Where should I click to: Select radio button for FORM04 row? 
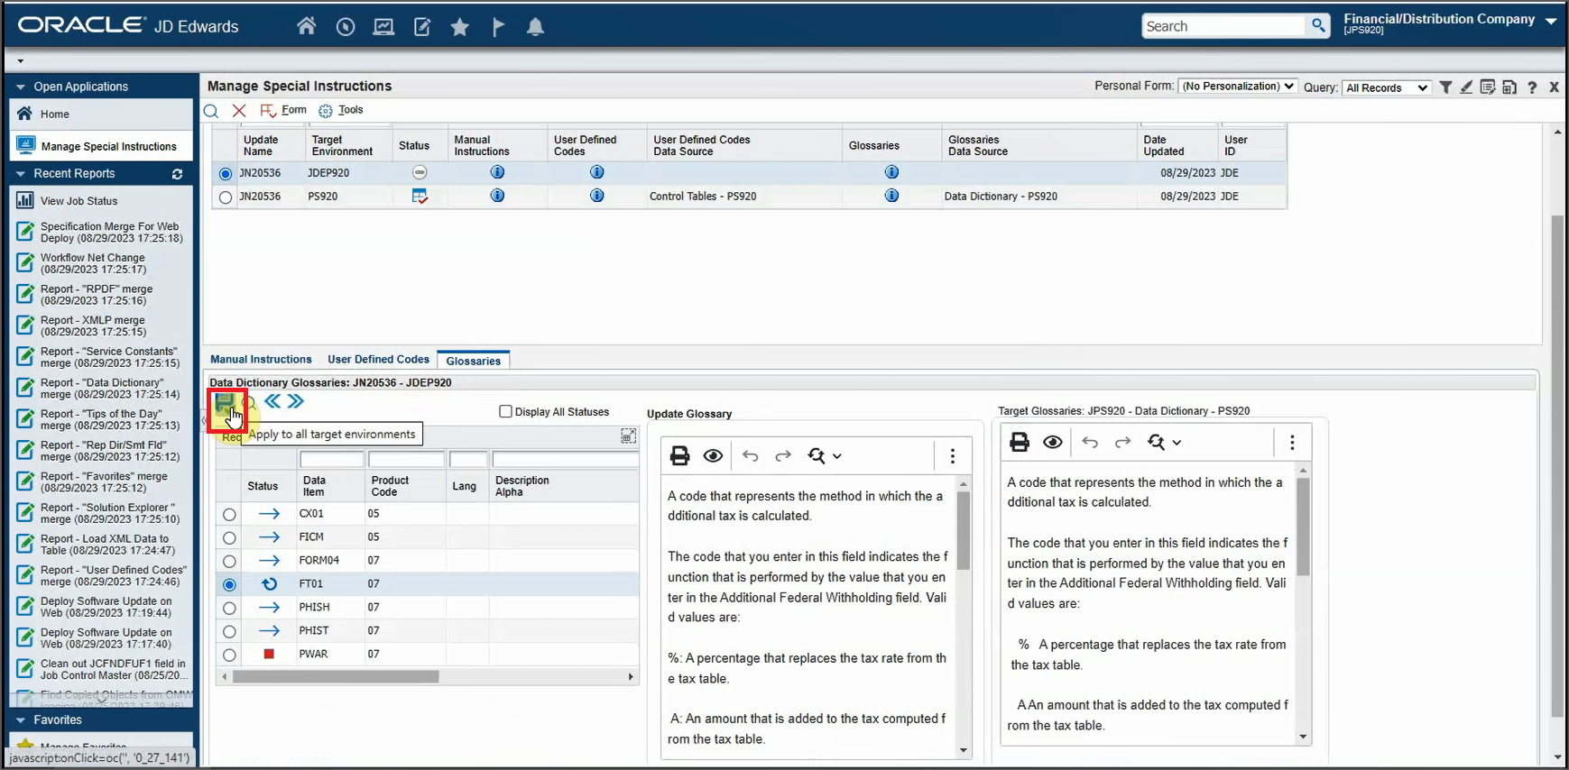tap(229, 561)
